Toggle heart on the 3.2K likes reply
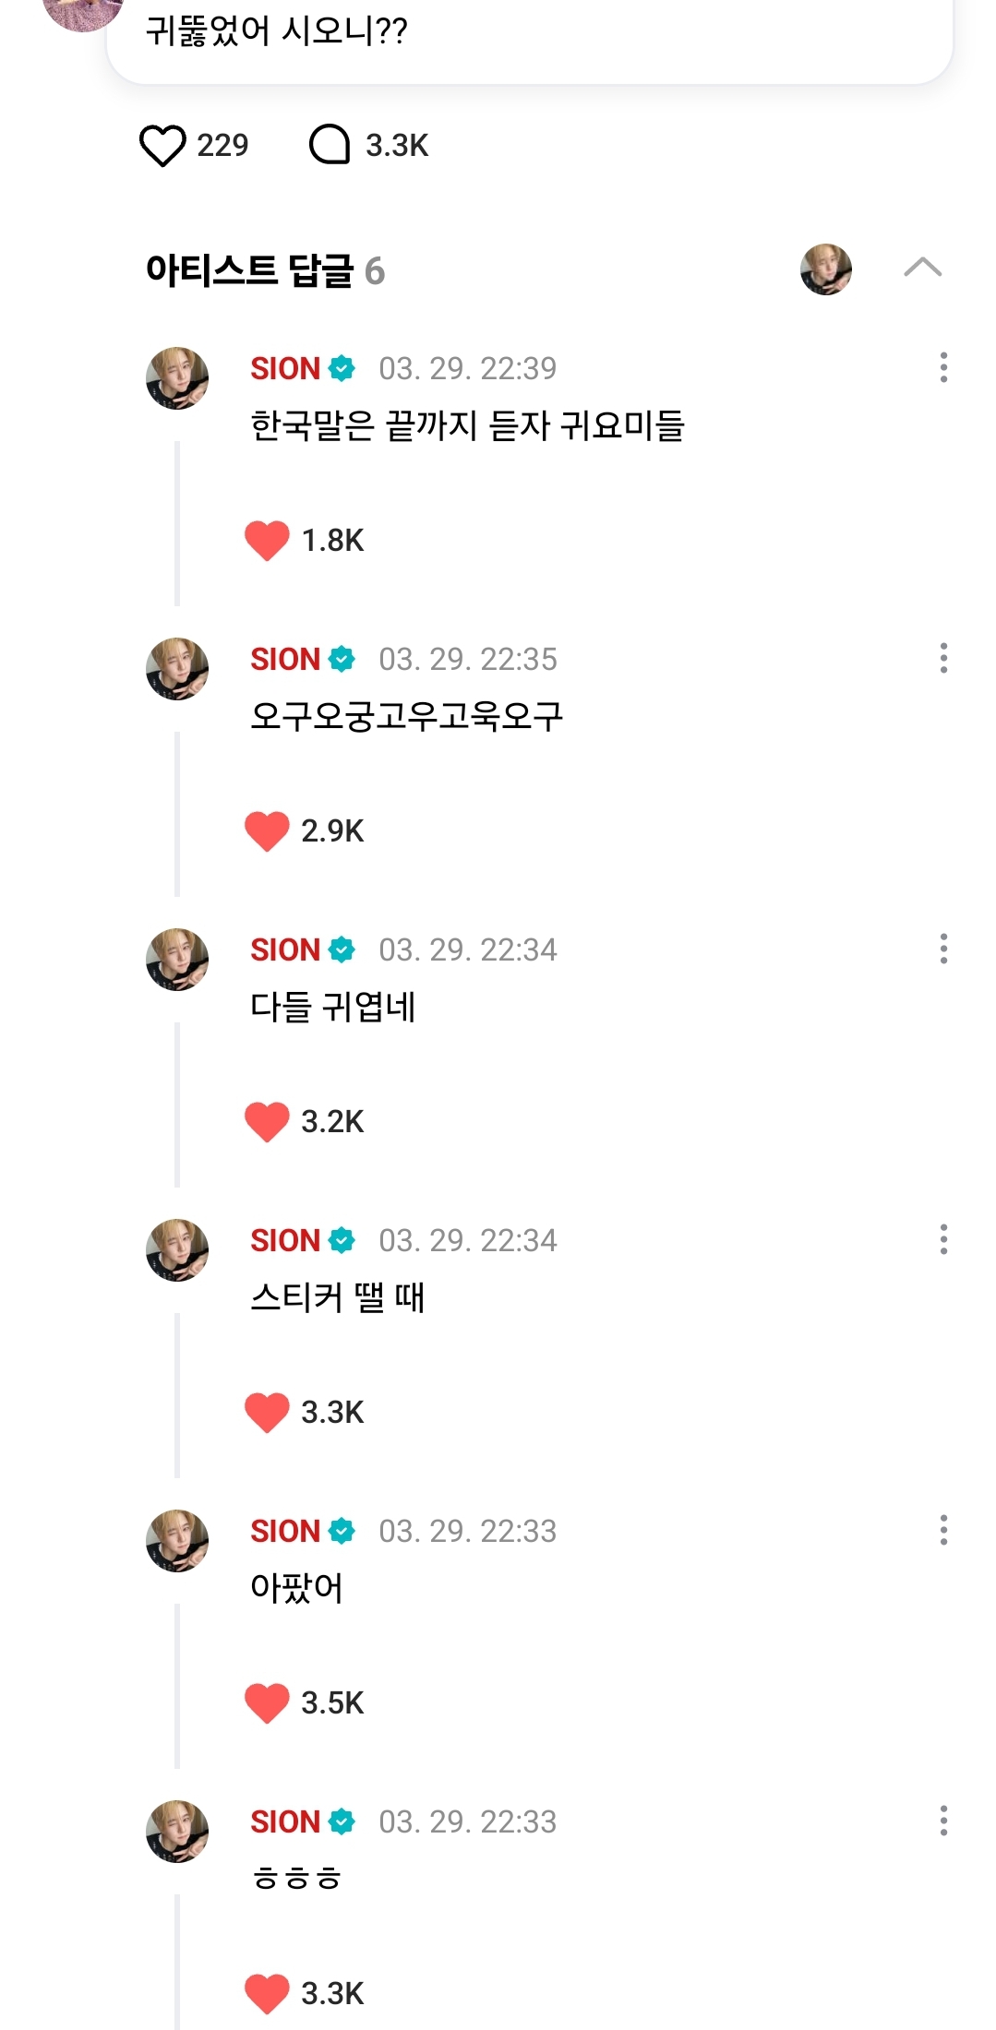Viewport: 996px width, 2030px height. point(268,1122)
